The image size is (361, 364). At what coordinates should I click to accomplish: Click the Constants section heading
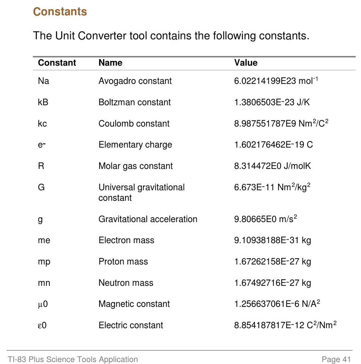60,12
